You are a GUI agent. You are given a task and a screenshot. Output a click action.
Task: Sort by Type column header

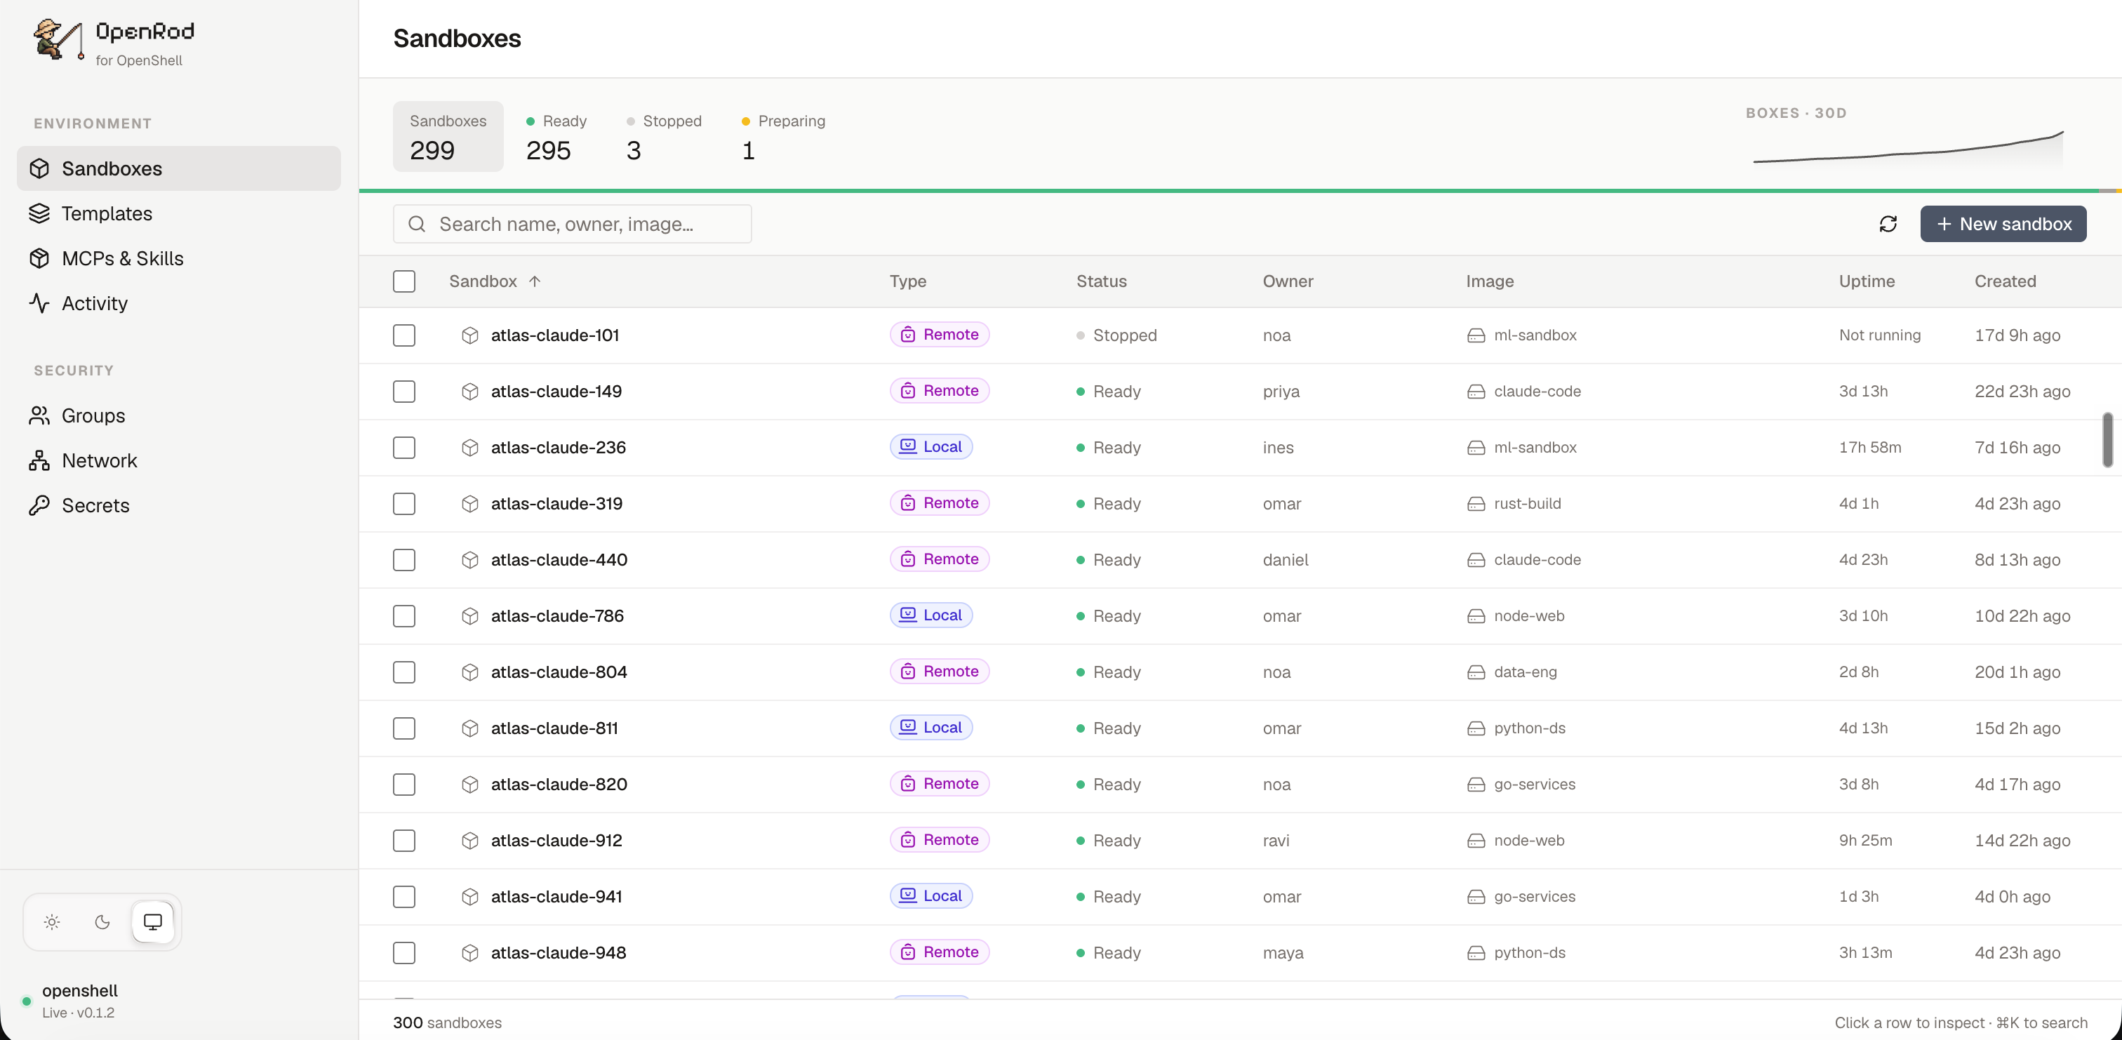[907, 281]
